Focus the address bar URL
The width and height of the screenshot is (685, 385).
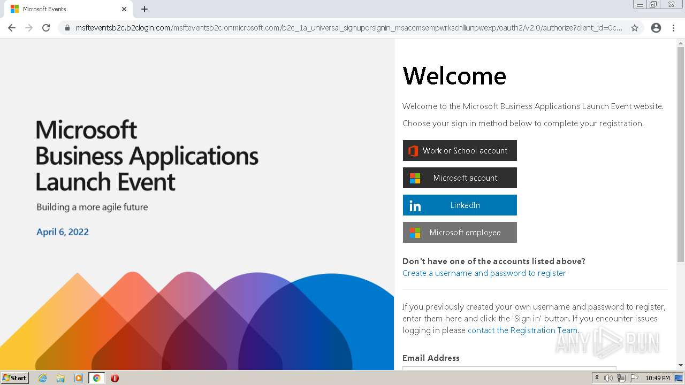pos(349,28)
